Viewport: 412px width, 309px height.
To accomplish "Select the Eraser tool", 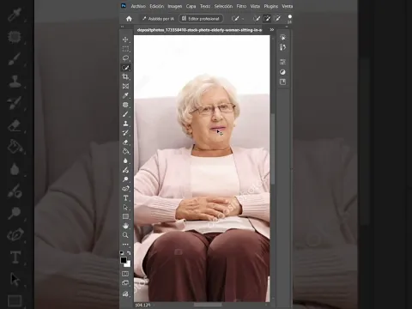I will click(125, 142).
